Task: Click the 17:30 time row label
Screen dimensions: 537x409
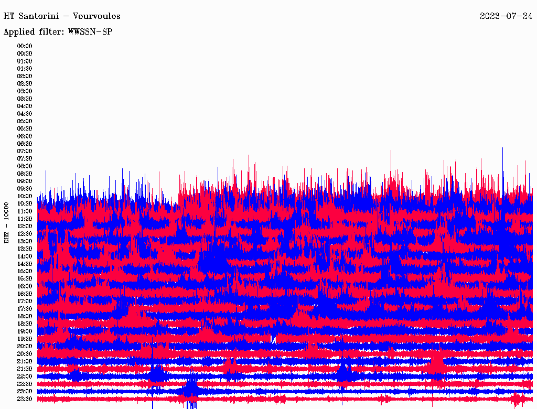Action: 25,309
